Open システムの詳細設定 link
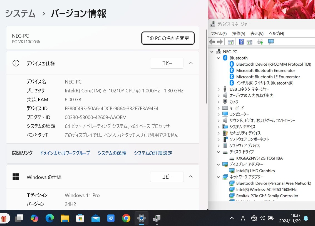Viewport: 315px width, 226px height. click(x=153, y=153)
